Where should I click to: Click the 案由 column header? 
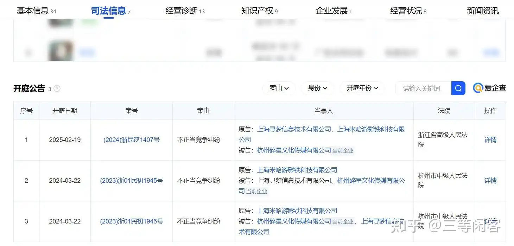coord(203,111)
